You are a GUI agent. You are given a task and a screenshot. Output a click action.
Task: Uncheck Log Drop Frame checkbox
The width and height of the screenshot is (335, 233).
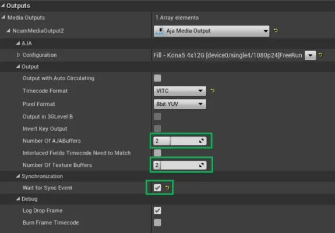[x=157, y=210]
